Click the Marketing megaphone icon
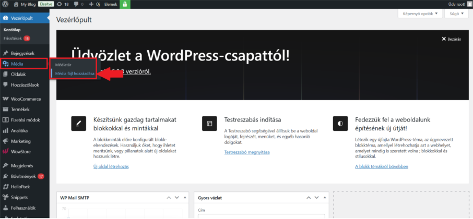 click(x=5, y=141)
